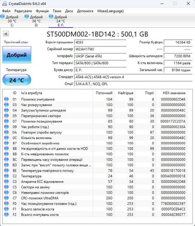Click the ID column header
Viewport: 195px width, 226px height.
point(15,93)
